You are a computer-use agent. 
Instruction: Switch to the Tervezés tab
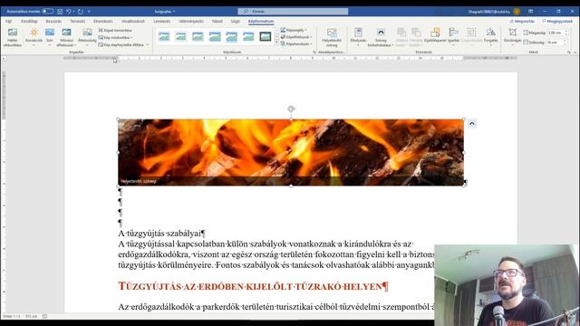coord(78,22)
